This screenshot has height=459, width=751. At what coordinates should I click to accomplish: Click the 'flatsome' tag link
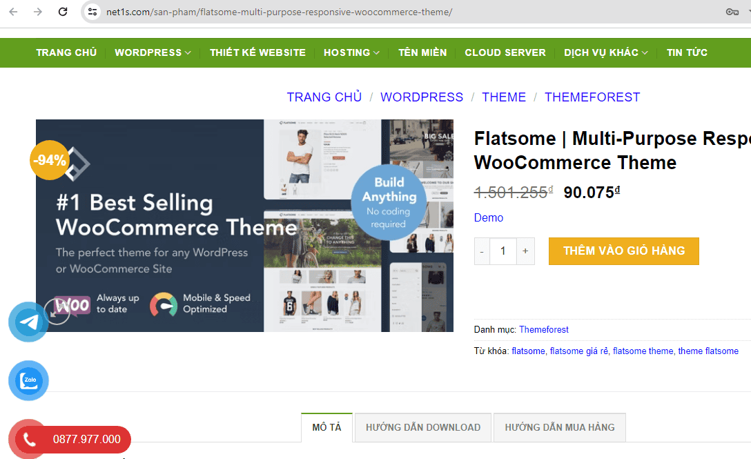(x=528, y=351)
